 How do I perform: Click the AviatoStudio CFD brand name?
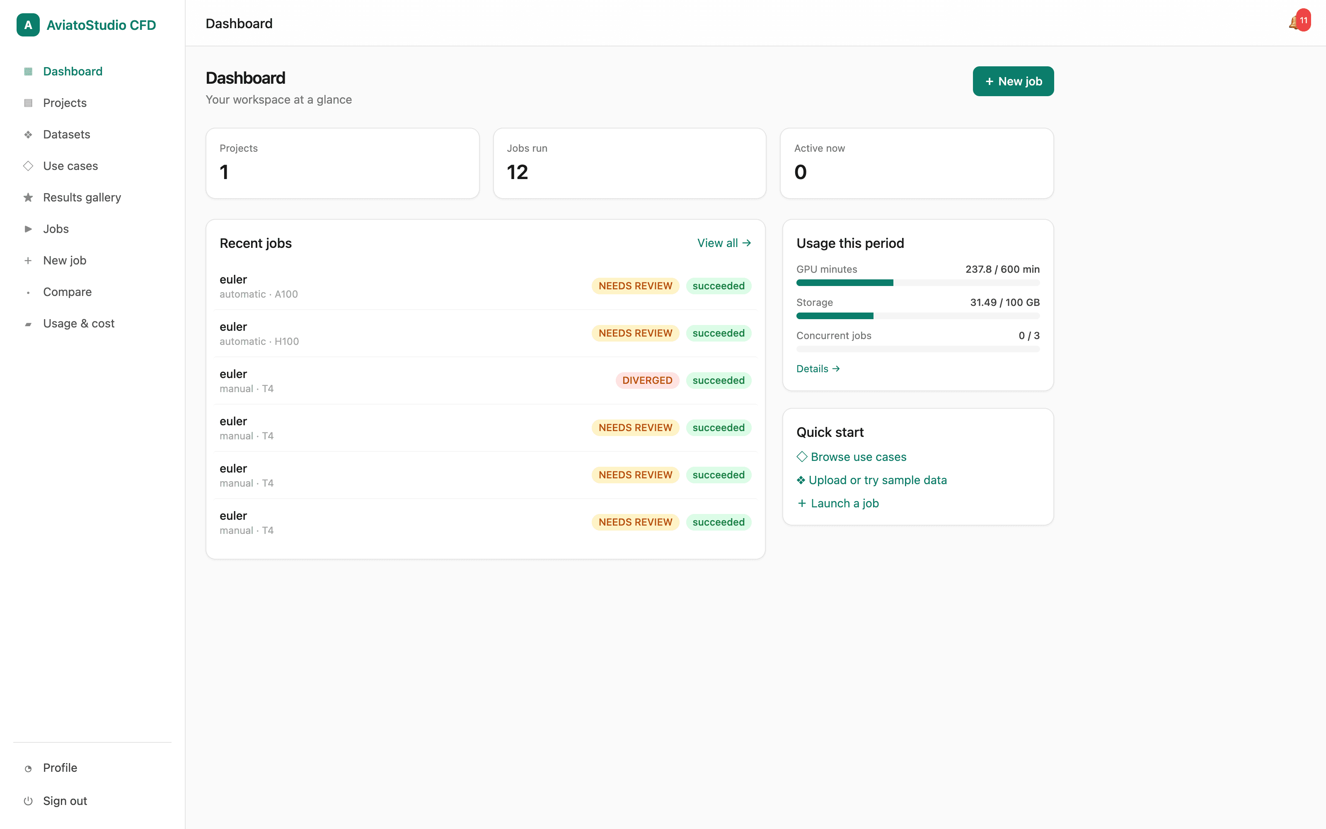click(102, 25)
